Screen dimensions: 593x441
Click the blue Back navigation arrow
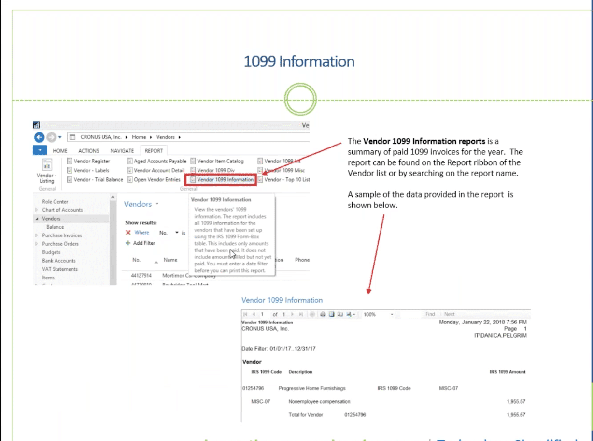click(39, 137)
